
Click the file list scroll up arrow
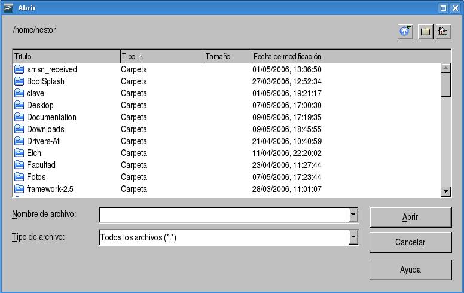click(x=446, y=68)
